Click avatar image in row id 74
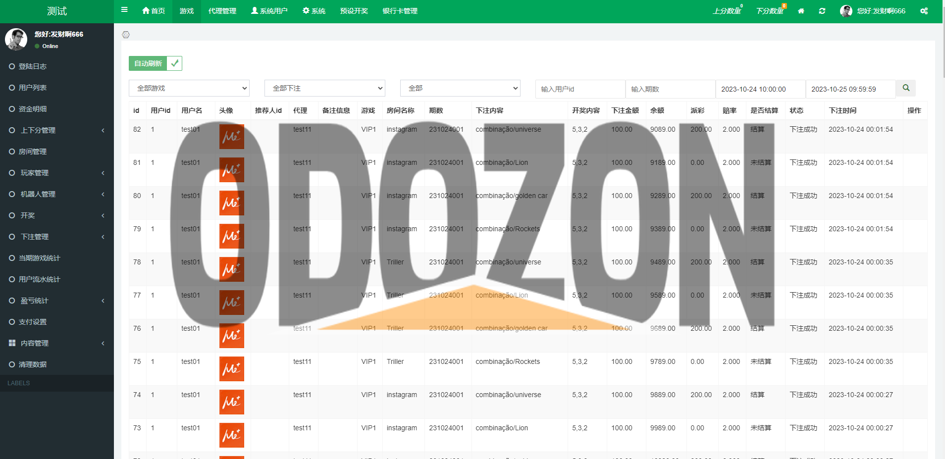This screenshot has height=459, width=945. pos(232,402)
